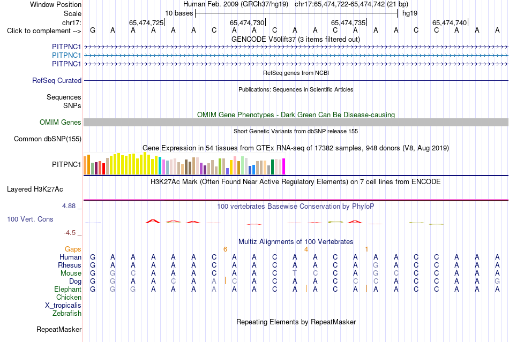Click 'Publications: Sequences in Scientific Articles' title
Image resolution: width=509 pixels, height=342 pixels.
(x=296, y=89)
